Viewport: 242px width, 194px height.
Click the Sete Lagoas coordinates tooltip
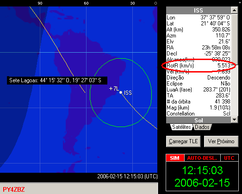point(57,80)
